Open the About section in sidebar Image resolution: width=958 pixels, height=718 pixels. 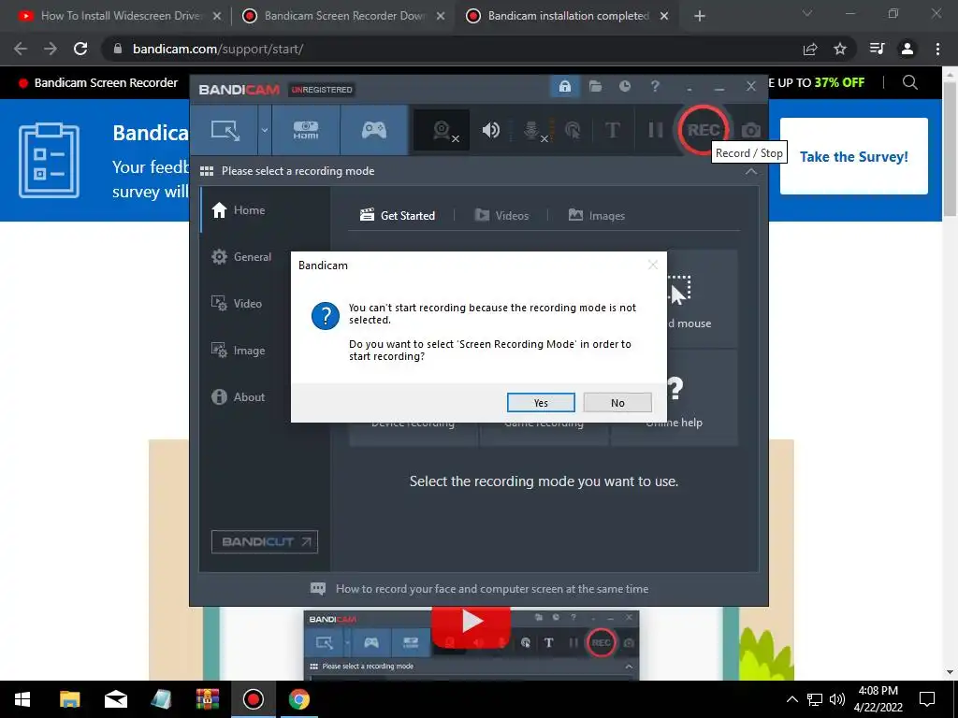[x=266, y=396]
